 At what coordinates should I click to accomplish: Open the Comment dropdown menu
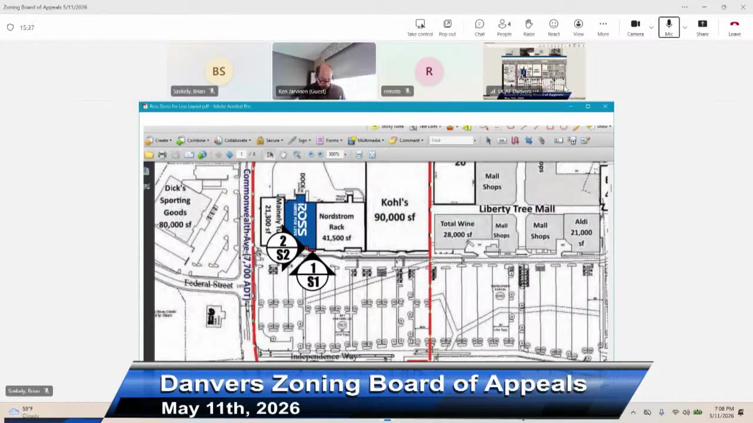pos(407,140)
